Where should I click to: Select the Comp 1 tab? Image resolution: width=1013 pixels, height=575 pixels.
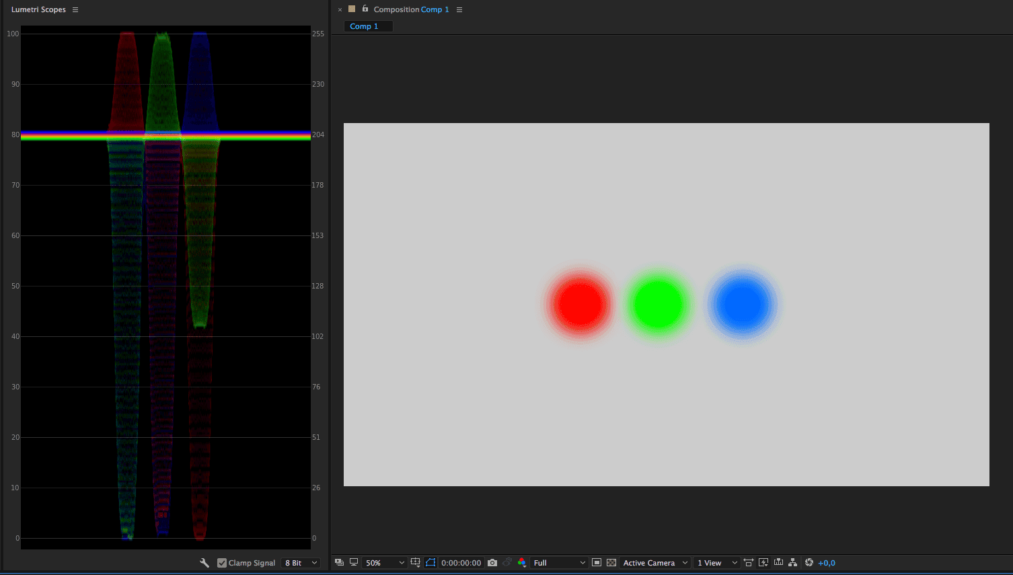tap(365, 26)
